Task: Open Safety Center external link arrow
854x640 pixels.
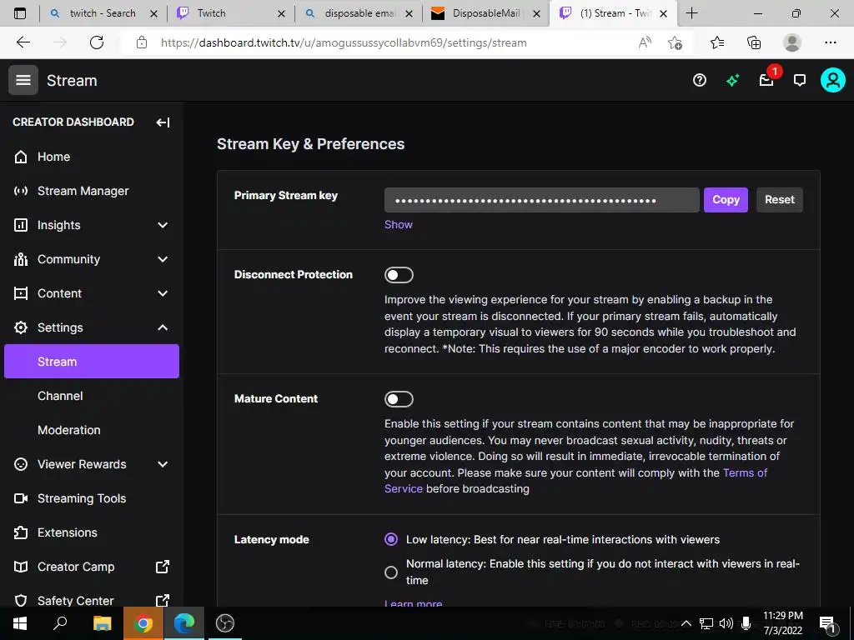Action: [163, 601]
